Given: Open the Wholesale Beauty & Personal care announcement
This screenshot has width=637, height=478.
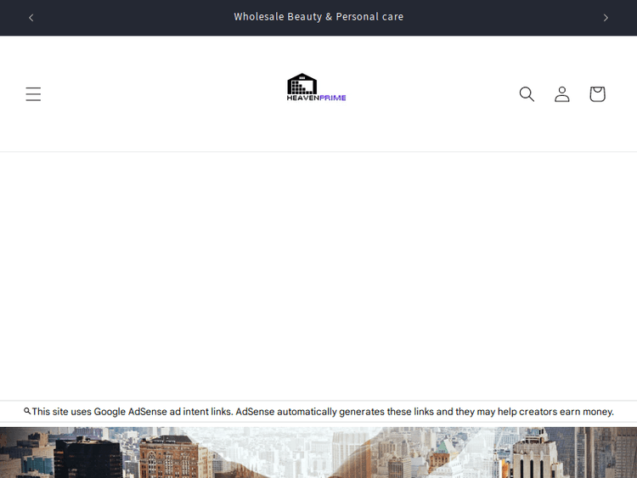Looking at the screenshot, I should point(318,17).
